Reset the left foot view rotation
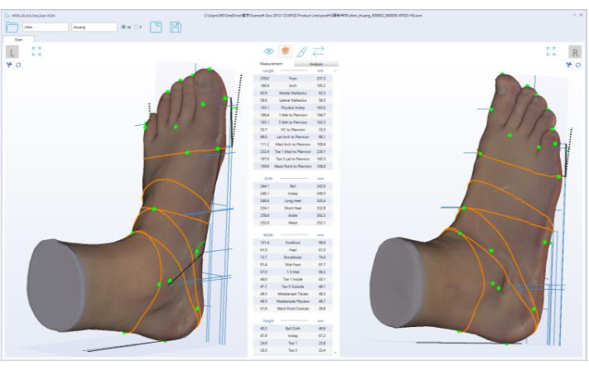The height and width of the screenshot is (375, 589). click(19, 65)
